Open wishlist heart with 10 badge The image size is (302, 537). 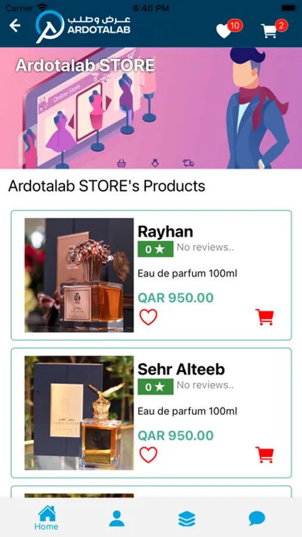[229, 29]
